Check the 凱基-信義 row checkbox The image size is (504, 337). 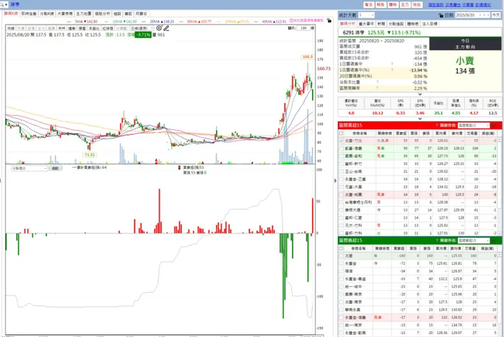click(x=341, y=148)
